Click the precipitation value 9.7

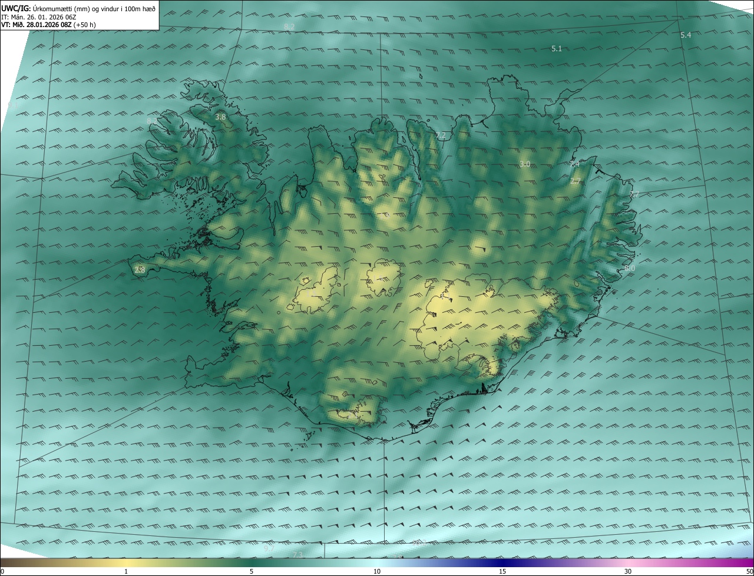click(x=269, y=548)
